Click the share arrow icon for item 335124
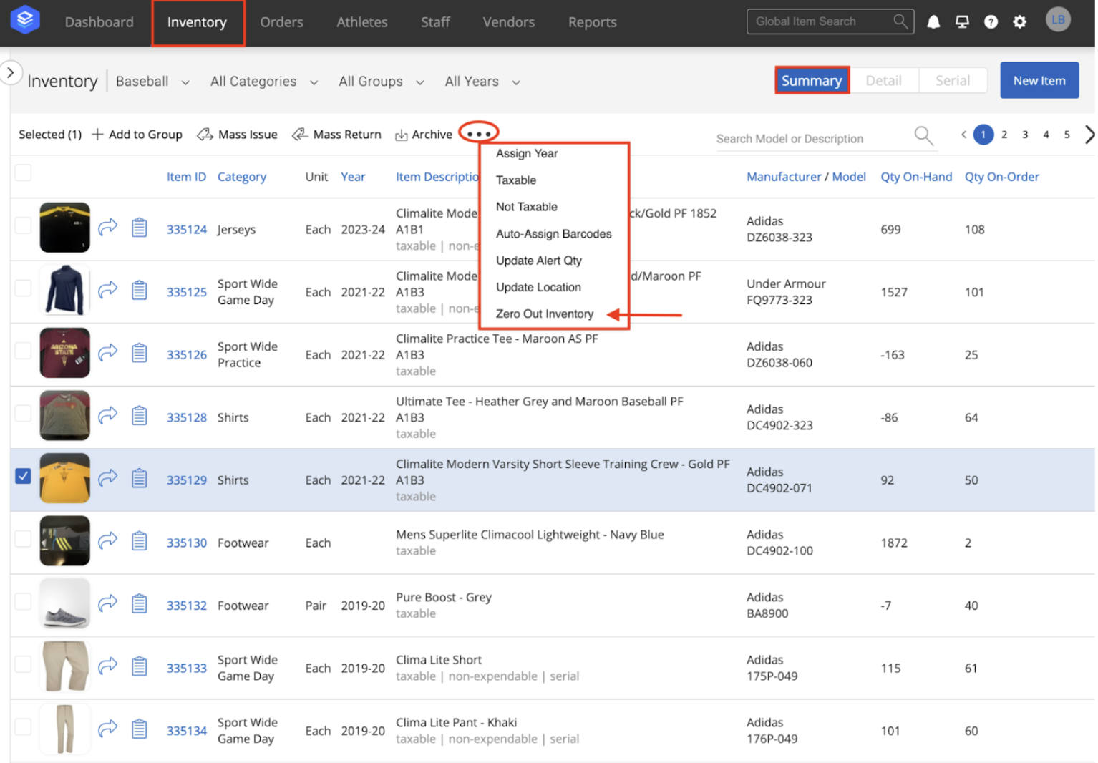Viewport: 1098px width, 763px height. tap(108, 228)
